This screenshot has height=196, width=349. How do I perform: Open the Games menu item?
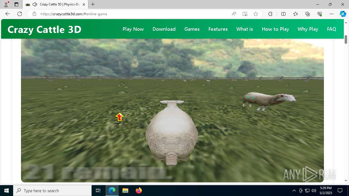coord(192,29)
